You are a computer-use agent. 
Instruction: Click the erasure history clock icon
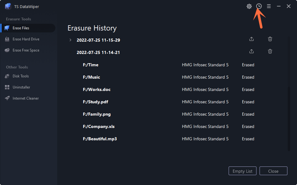point(259,6)
